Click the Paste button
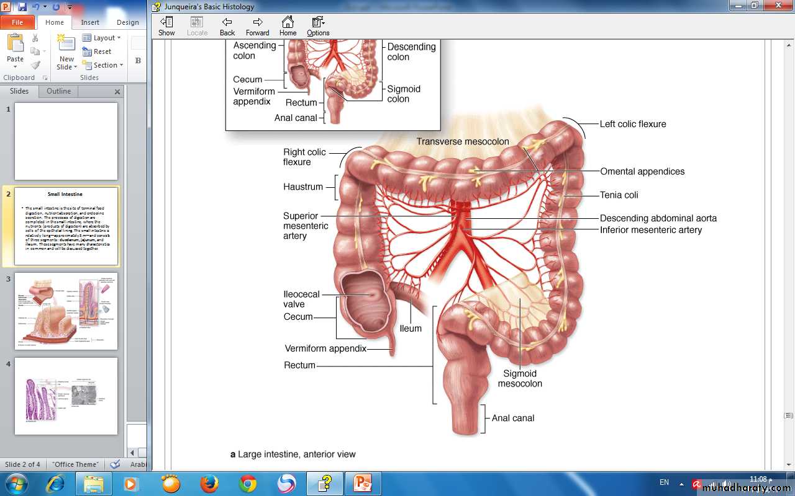 tap(15, 50)
